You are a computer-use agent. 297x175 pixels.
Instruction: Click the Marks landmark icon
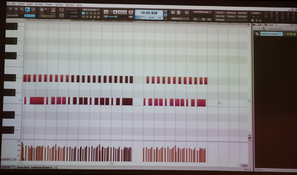pos(53,10)
